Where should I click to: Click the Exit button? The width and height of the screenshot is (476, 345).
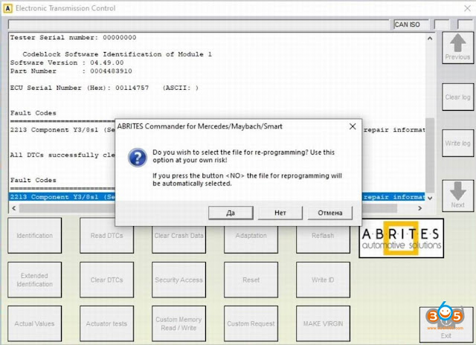[x=446, y=325]
